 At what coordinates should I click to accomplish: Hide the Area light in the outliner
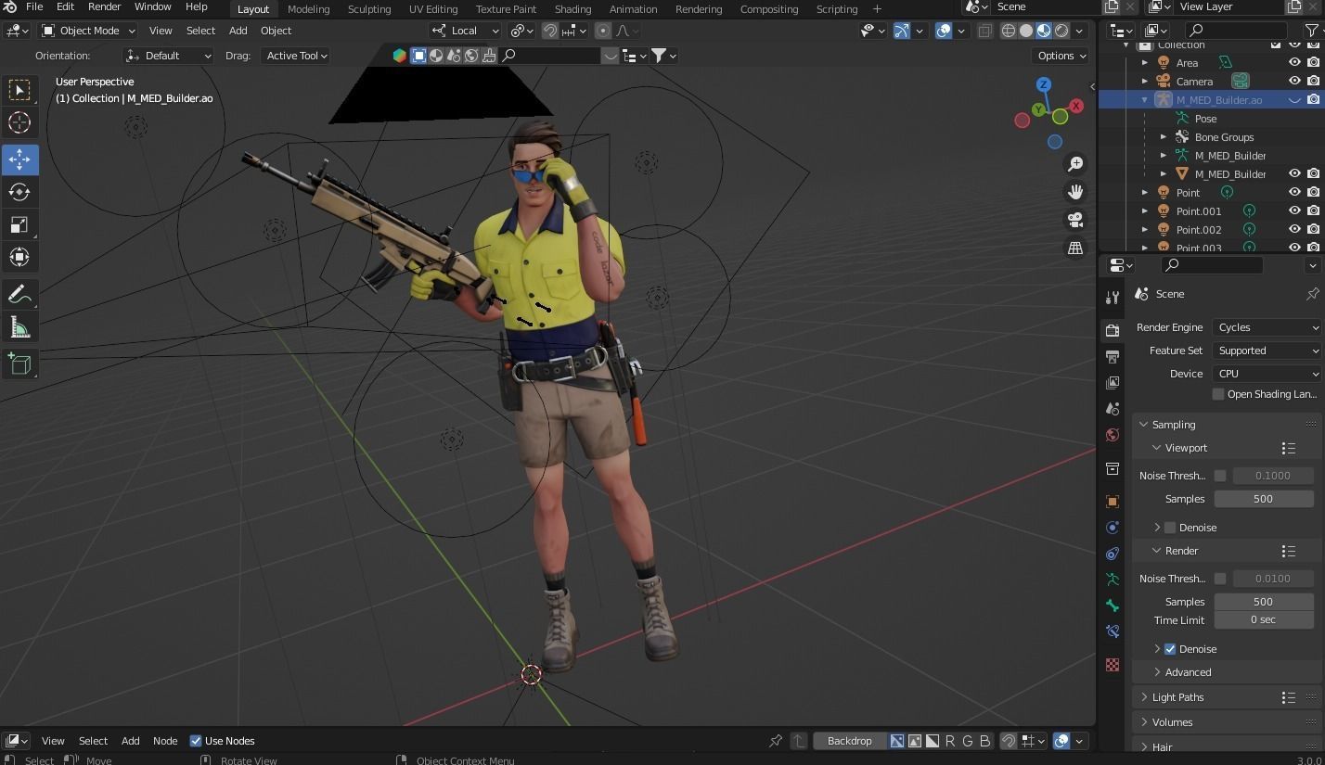tap(1294, 62)
